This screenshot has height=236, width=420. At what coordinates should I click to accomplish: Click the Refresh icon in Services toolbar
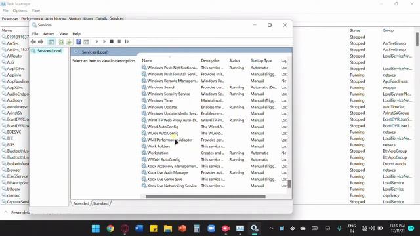pyautogui.click(x=61, y=41)
